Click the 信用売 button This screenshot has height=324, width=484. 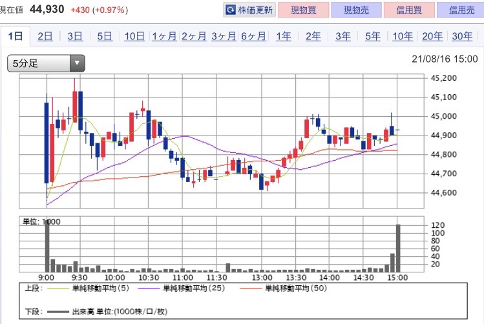pos(461,10)
